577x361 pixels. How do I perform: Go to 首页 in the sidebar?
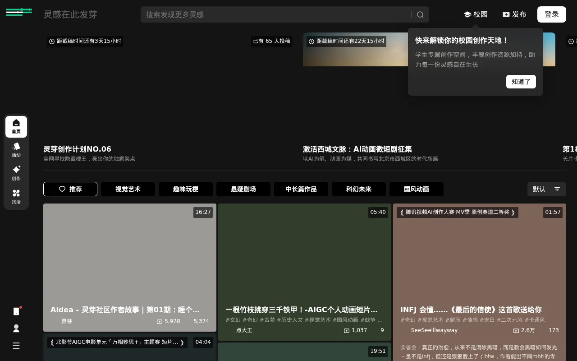[x=16, y=127]
